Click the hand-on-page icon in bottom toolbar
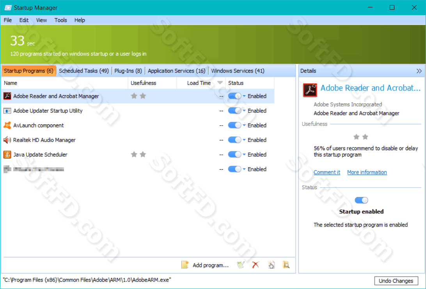Screen dimensions: 426x289 point(271,265)
